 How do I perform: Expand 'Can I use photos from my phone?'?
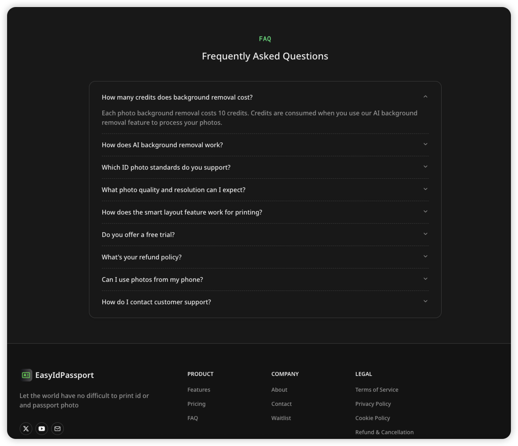265,279
